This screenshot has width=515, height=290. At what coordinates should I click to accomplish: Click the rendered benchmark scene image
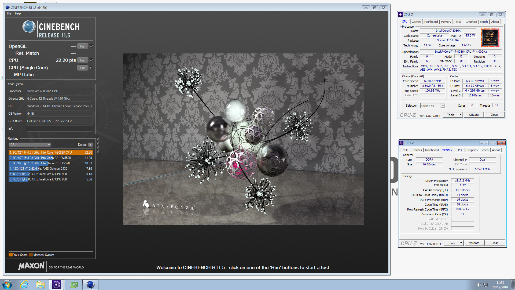[x=243, y=139]
